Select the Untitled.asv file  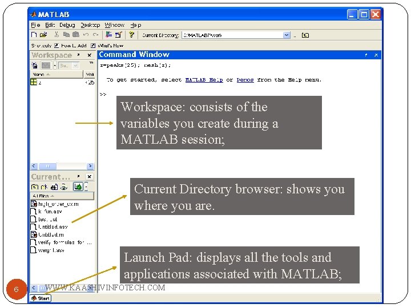coord(49,227)
